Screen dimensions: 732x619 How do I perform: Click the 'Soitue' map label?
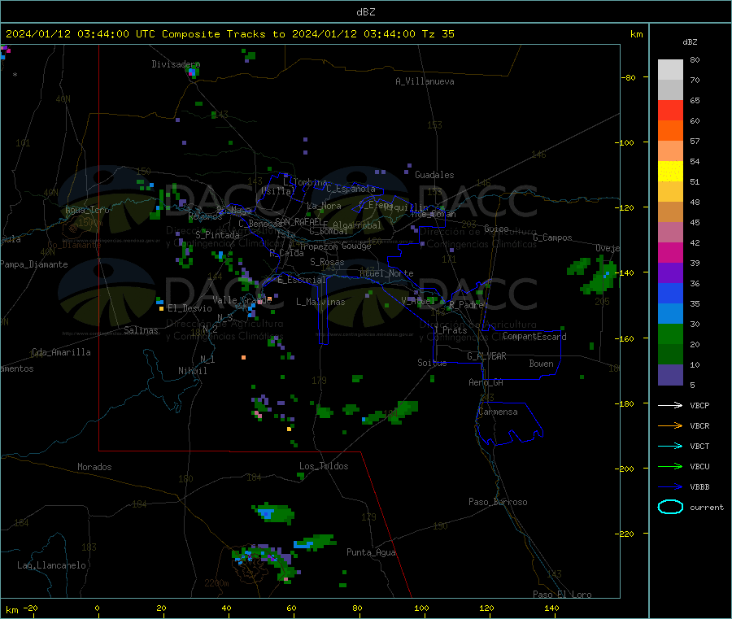click(x=432, y=363)
